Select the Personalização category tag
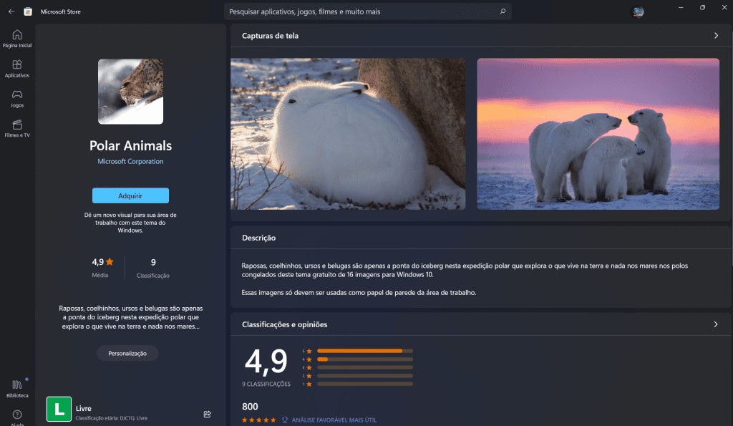The image size is (733, 426). point(127,353)
